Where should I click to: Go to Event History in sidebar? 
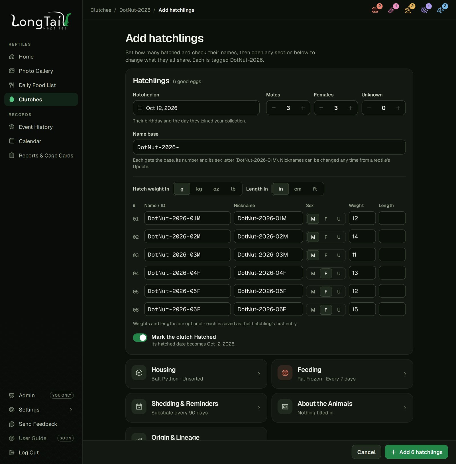[36, 127]
